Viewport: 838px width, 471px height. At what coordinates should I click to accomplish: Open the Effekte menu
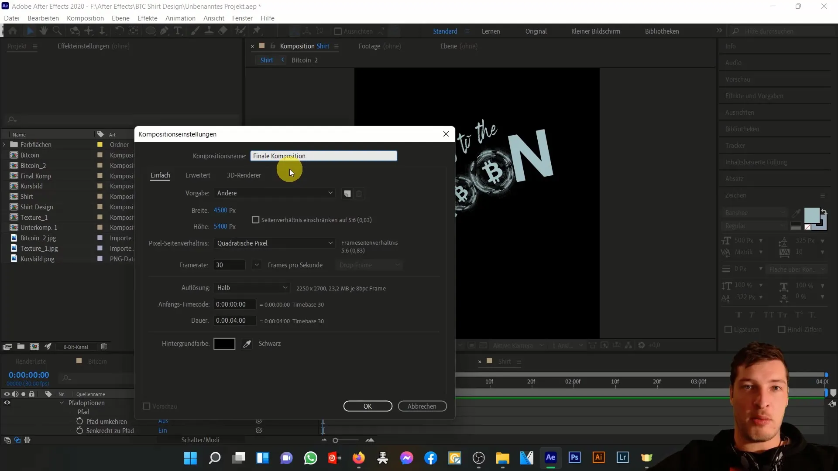click(148, 18)
